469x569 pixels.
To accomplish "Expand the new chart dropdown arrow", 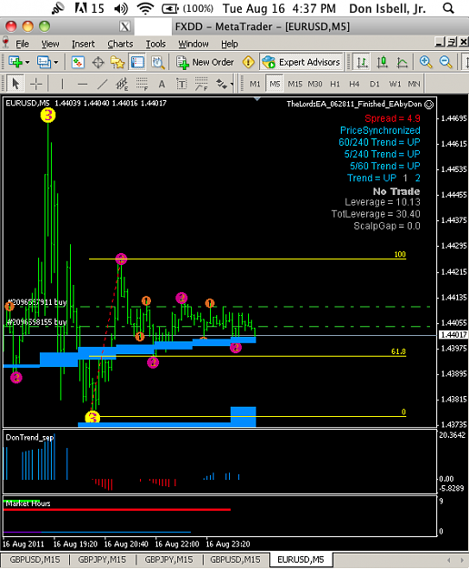I will [27, 63].
